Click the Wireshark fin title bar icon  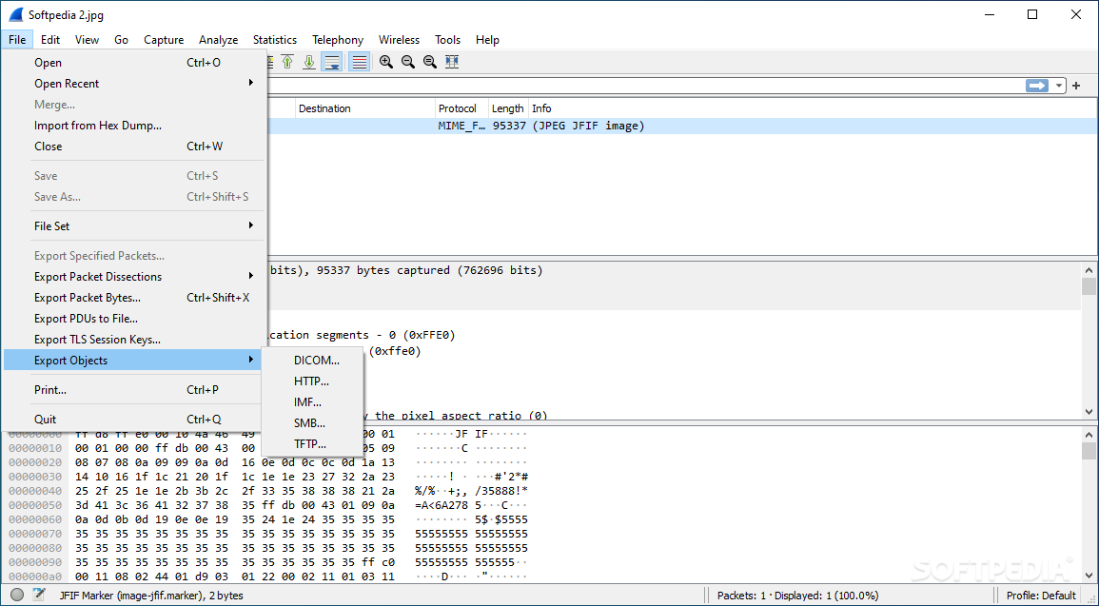pyautogui.click(x=14, y=14)
